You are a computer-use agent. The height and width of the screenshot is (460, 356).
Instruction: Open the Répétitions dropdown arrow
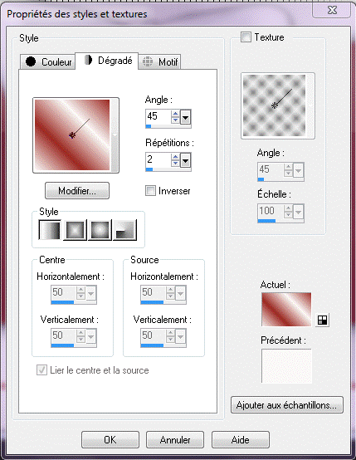coord(185,160)
